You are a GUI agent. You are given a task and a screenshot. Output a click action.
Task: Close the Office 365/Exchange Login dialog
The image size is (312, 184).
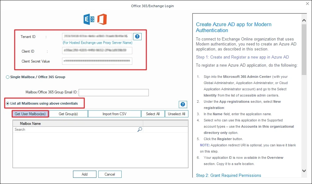pos(307,3)
